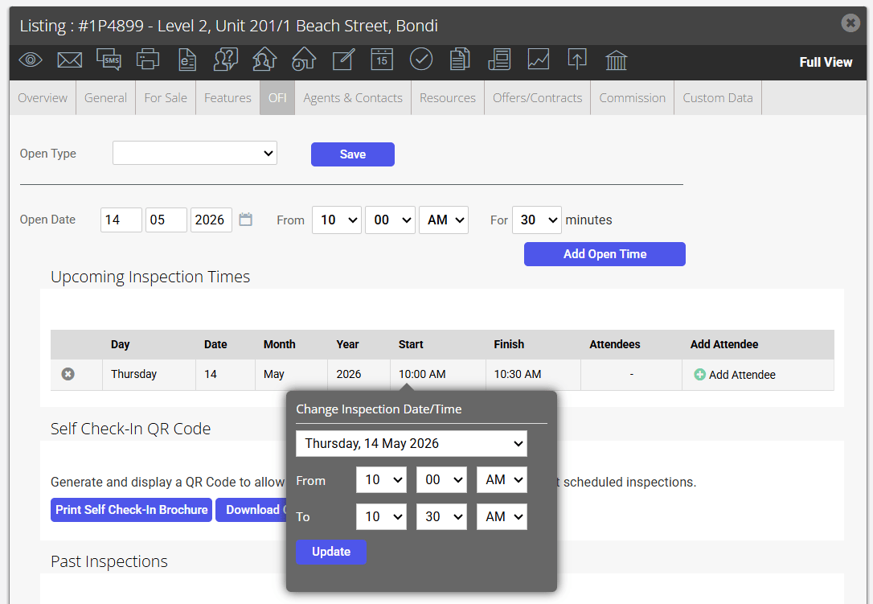Open calendar picker beside Open Date
The height and width of the screenshot is (604, 873).
(245, 220)
